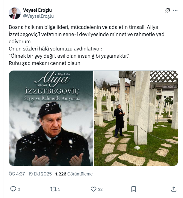Open the three-dot more options menu

175,10
